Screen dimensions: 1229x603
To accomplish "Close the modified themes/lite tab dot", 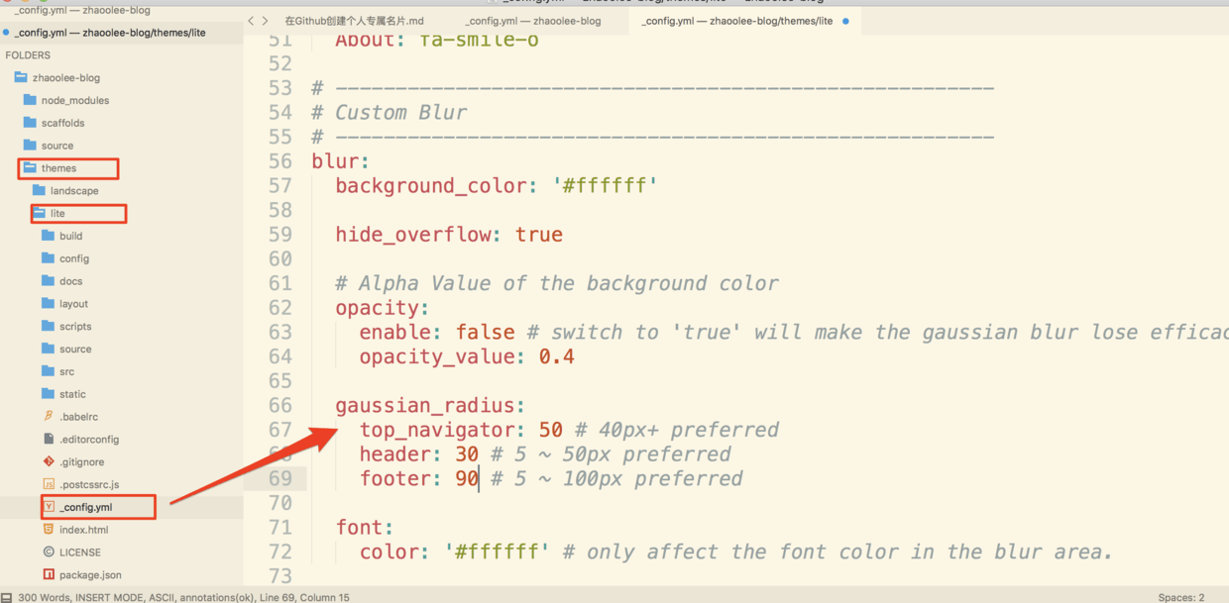I will 845,21.
